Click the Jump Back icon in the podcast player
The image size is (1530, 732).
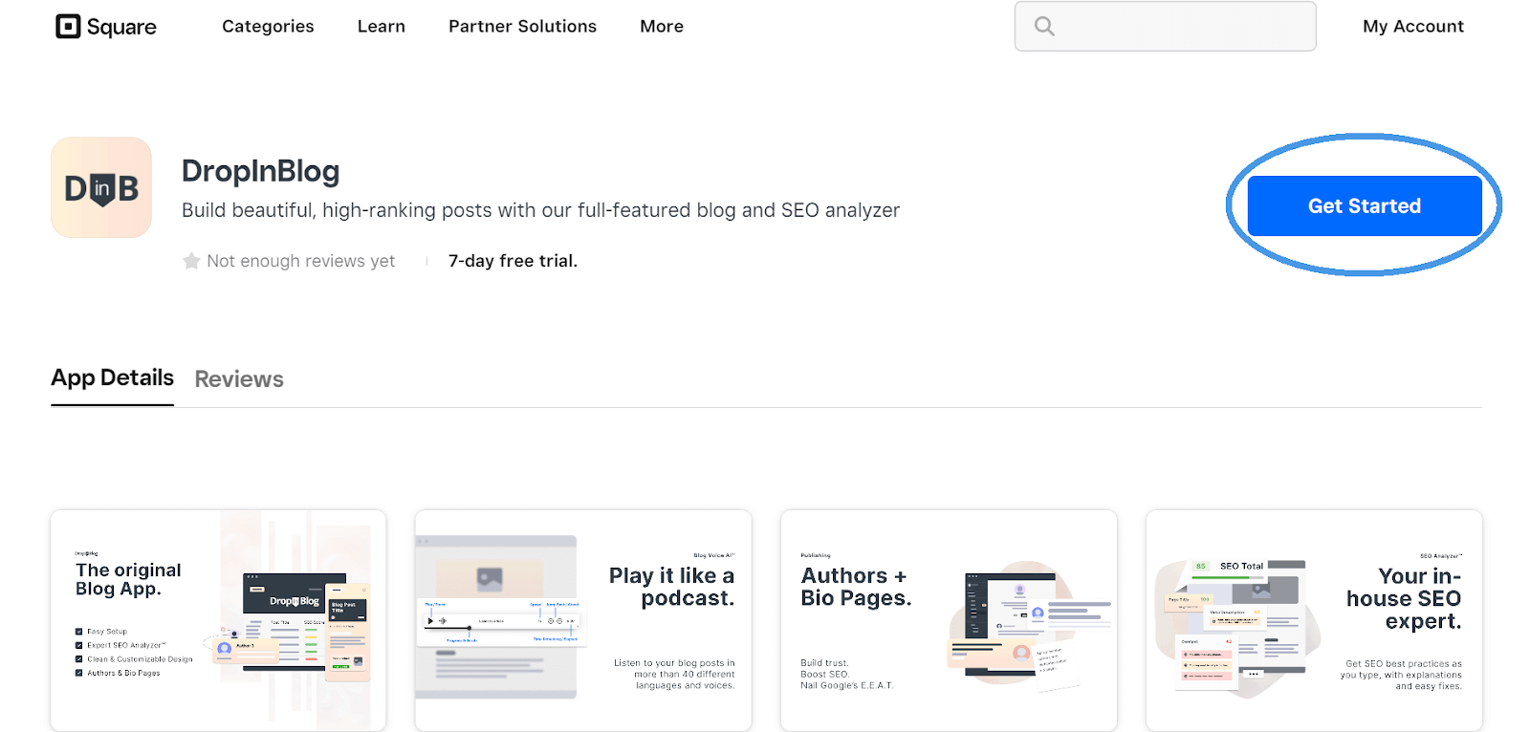(551, 621)
